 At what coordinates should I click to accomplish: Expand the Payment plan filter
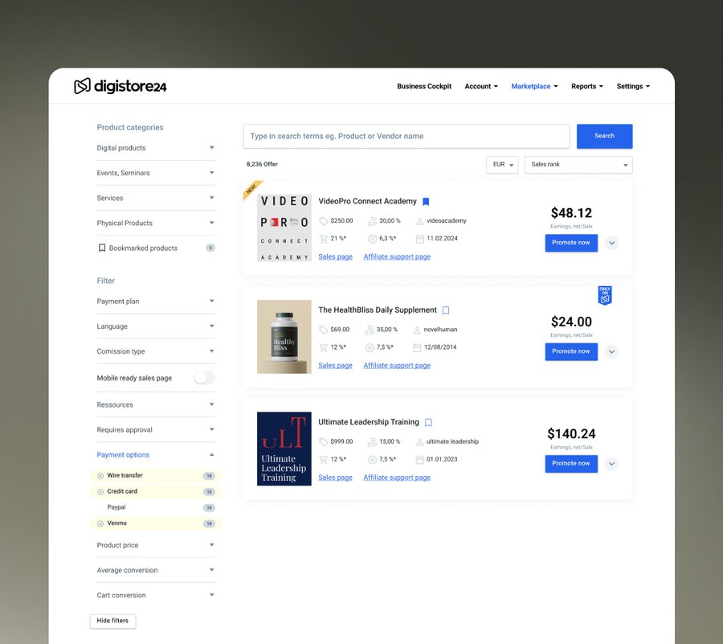pyautogui.click(x=156, y=301)
